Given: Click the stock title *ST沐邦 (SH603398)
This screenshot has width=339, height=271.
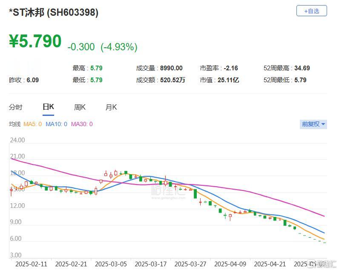Looking at the screenshot, I should (x=53, y=12).
